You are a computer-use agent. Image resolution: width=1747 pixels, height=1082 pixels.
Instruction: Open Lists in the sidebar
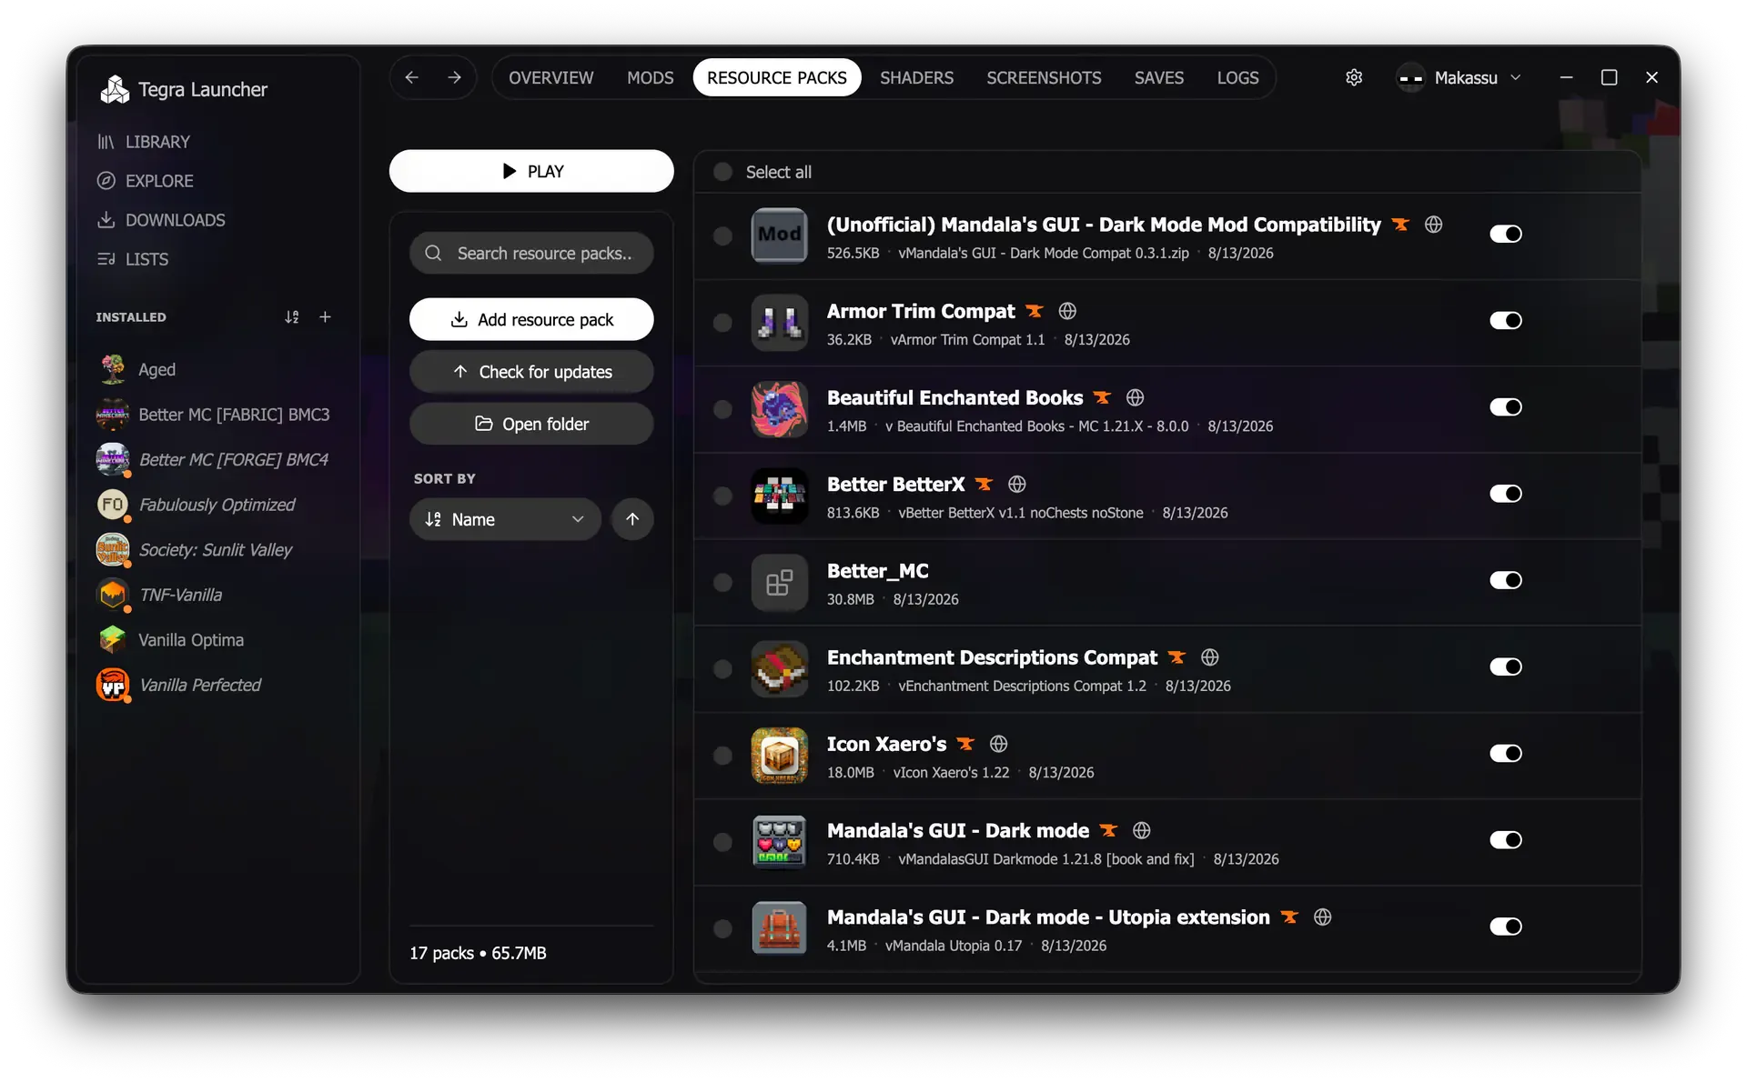(x=133, y=259)
